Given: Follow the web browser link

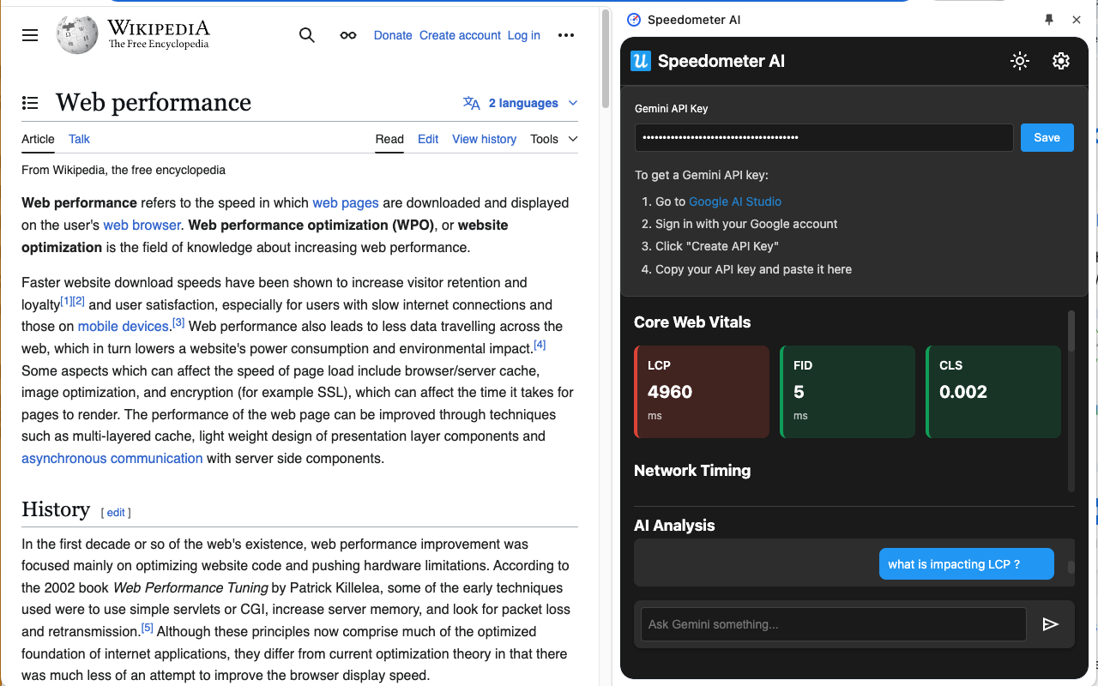Looking at the screenshot, I should point(142,226).
